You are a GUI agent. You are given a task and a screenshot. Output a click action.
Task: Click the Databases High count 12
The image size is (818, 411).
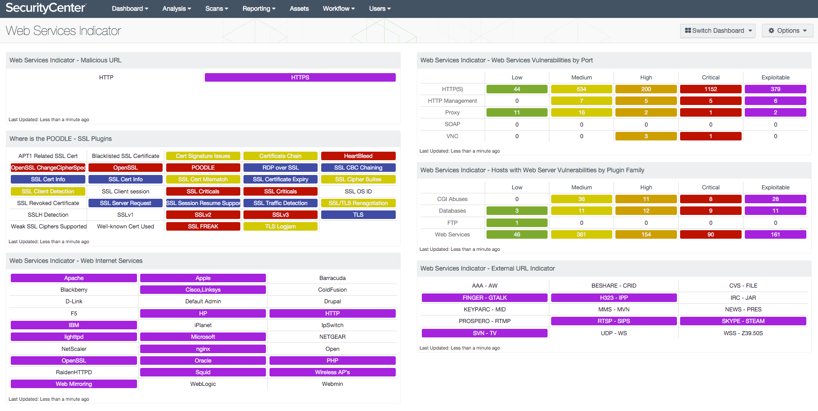click(x=646, y=211)
